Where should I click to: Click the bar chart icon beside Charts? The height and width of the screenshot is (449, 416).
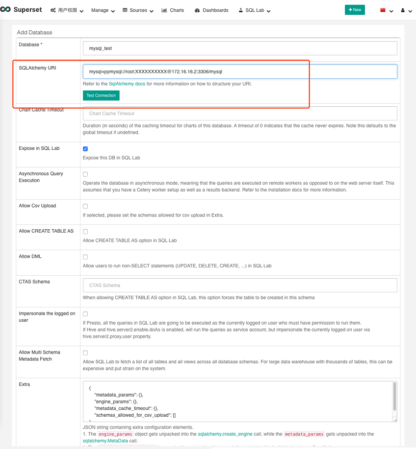click(x=164, y=10)
